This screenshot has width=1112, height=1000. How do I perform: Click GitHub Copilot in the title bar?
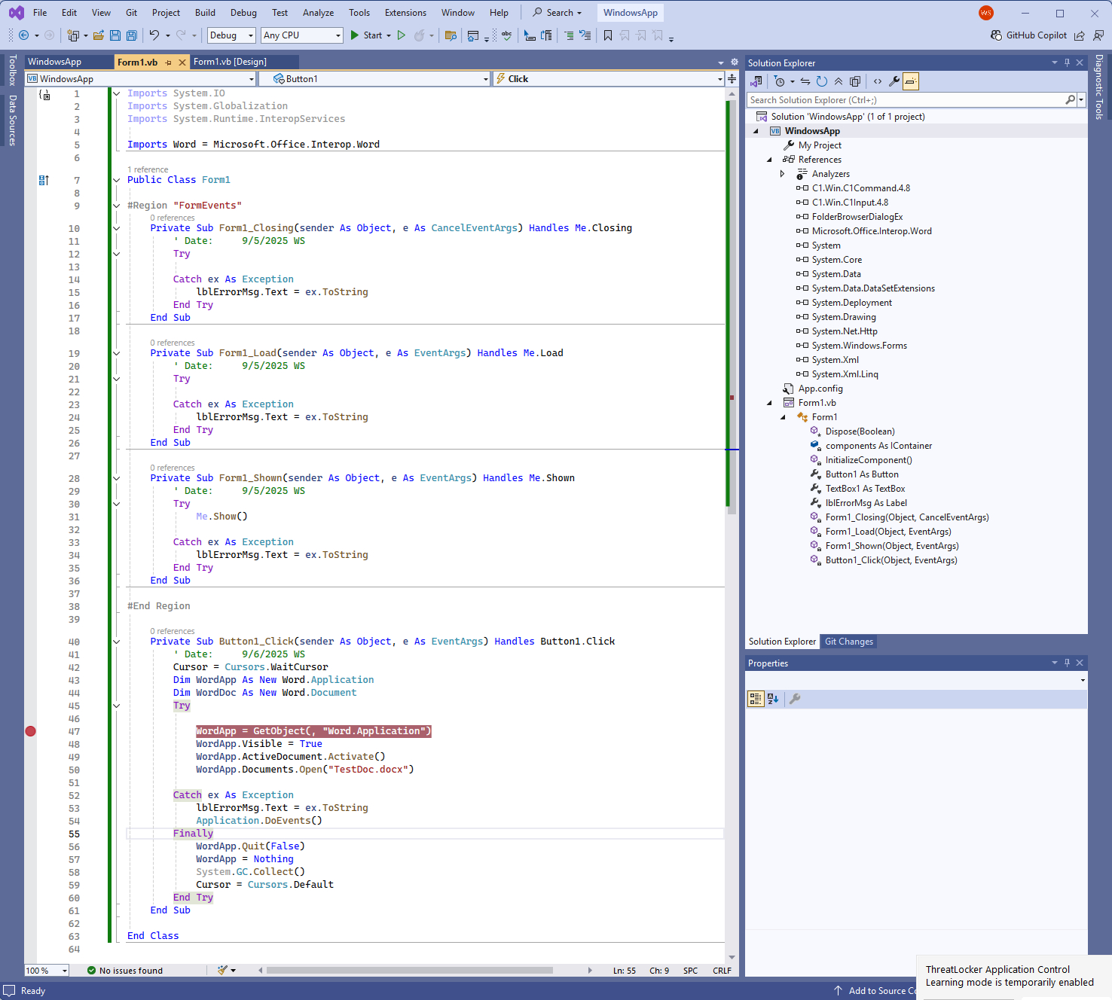pyautogui.click(x=1028, y=35)
